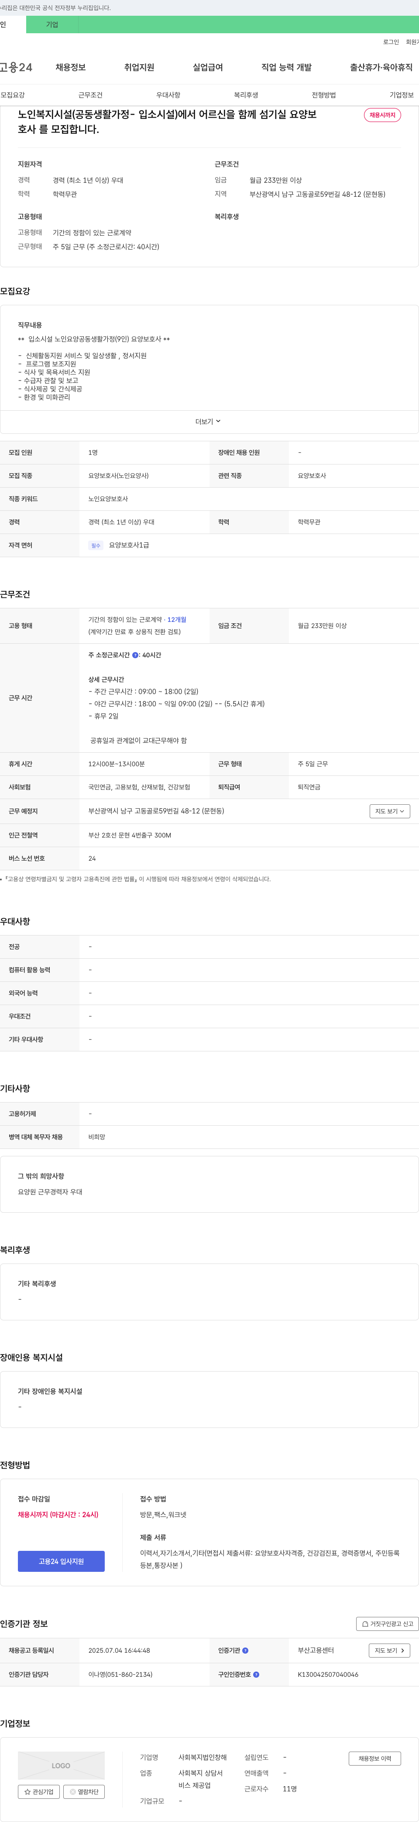This screenshot has width=419, height=1822.
Task: Click the 12개월 contract period text
Action: [x=176, y=620]
